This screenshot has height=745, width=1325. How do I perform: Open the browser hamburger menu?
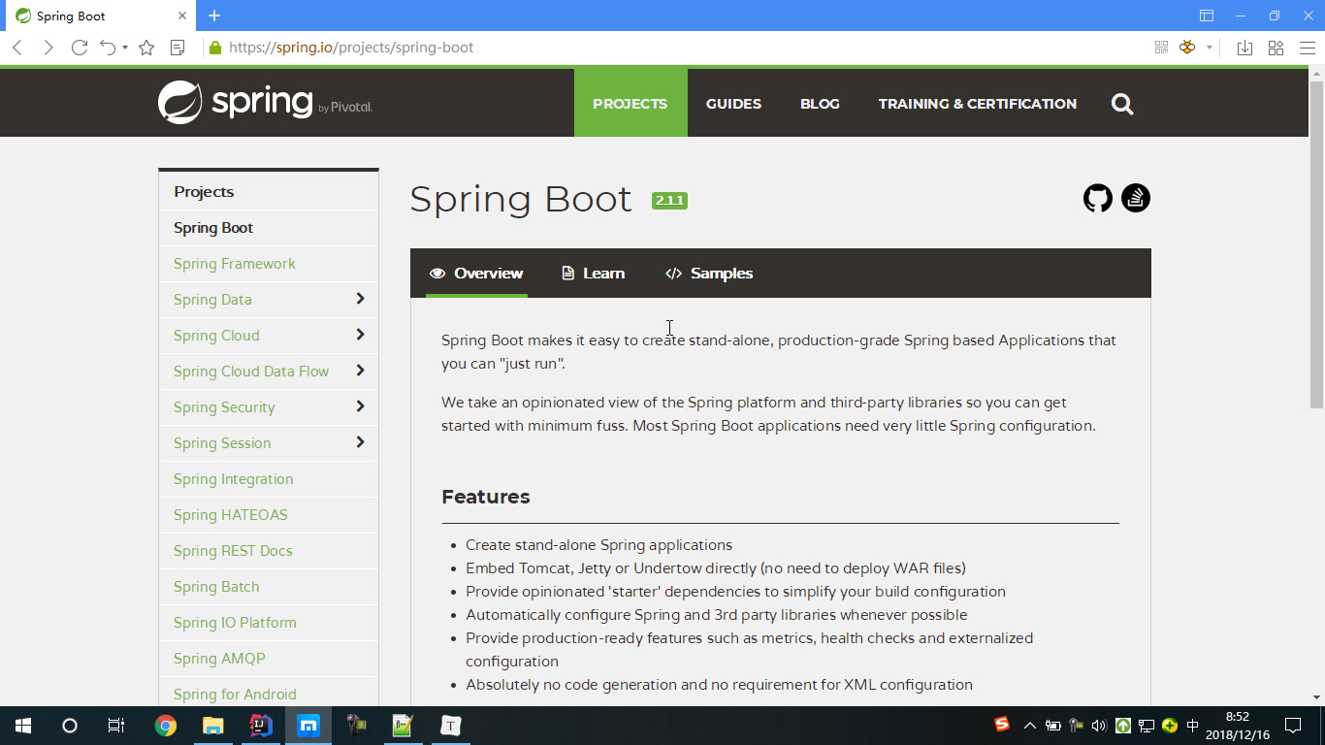pos(1307,48)
